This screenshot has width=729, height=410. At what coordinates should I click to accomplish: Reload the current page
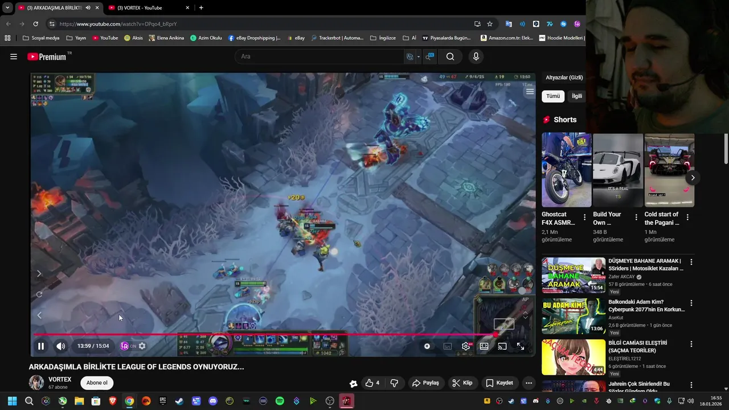click(35, 24)
